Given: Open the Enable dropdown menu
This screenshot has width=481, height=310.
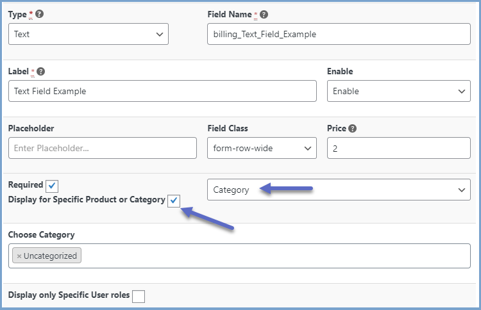Looking at the screenshot, I should 398,91.
